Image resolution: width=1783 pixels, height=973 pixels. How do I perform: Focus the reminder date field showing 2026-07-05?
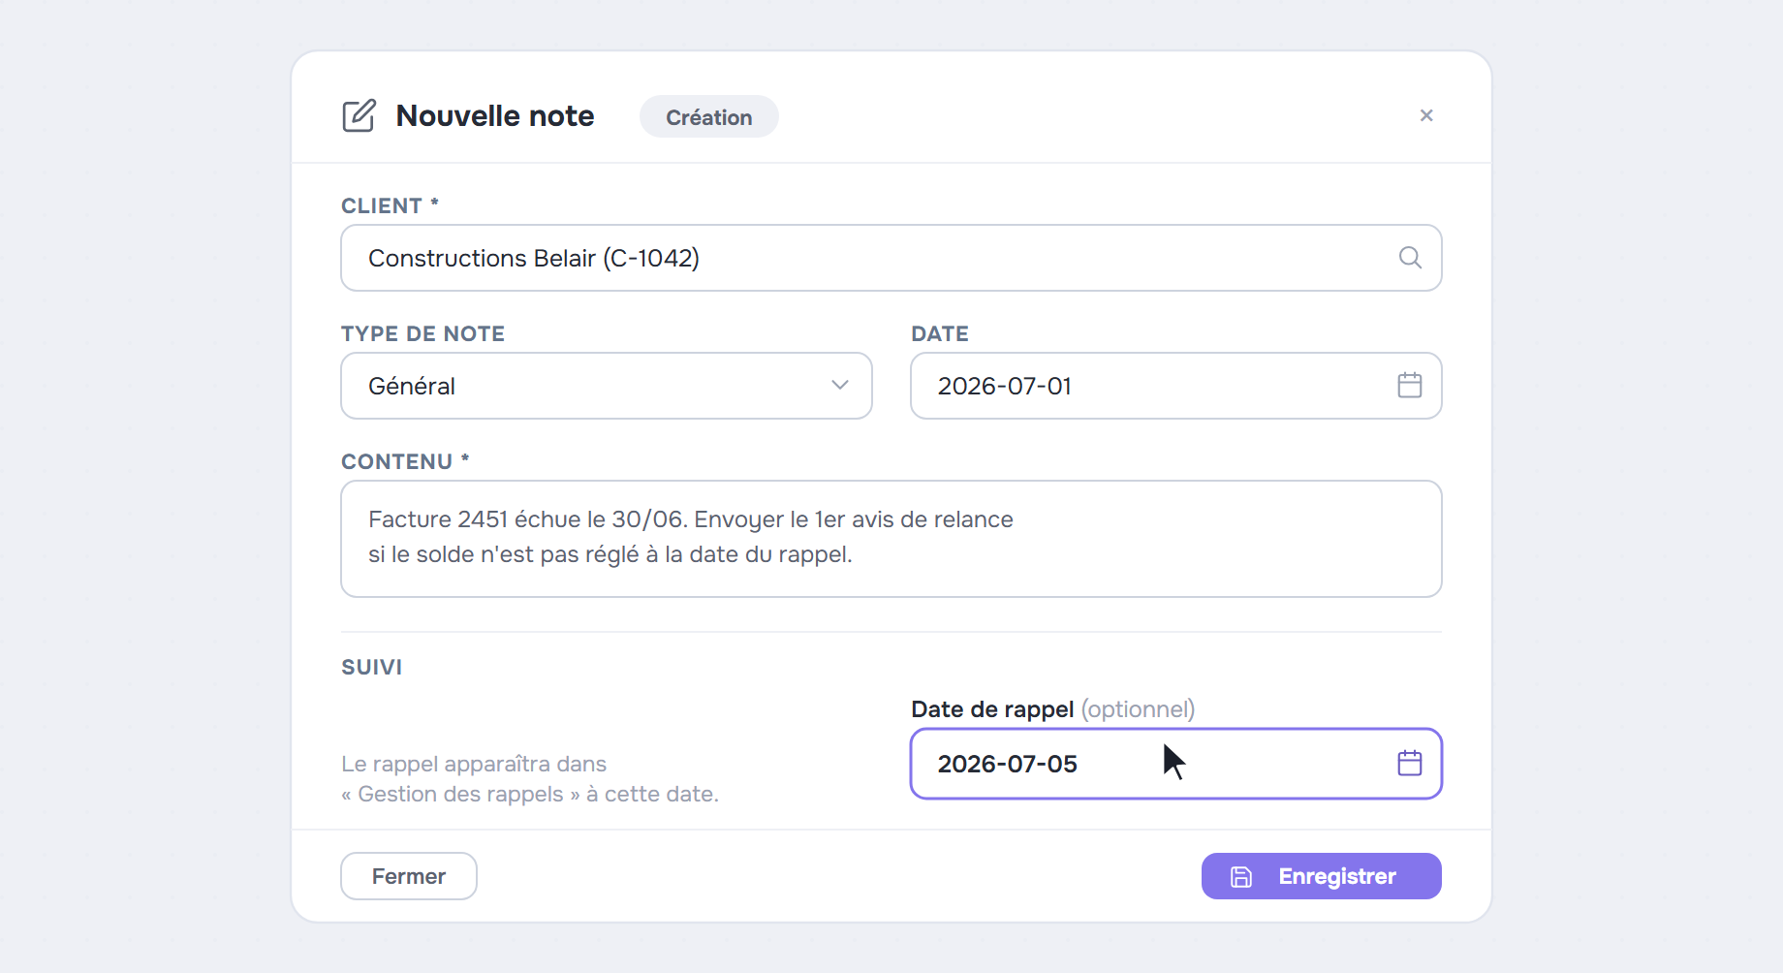tap(1176, 764)
